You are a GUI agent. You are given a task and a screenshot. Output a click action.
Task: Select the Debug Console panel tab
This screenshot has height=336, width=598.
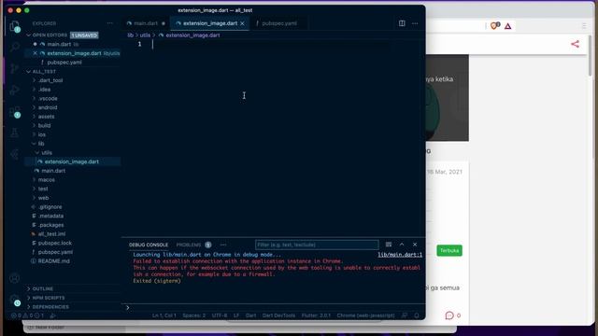[149, 245]
